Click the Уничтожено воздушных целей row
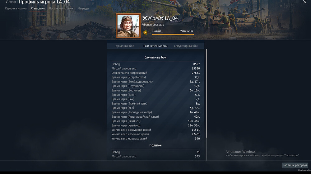This screenshot has height=174, width=311. [x=155, y=130]
